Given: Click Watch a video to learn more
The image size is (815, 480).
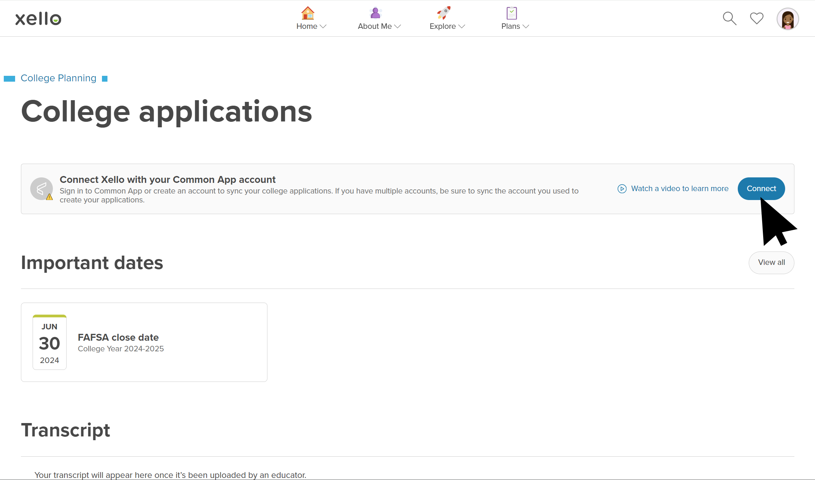Looking at the screenshot, I should click(x=679, y=188).
